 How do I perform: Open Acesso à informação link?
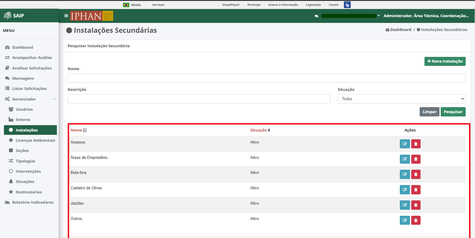pyautogui.click(x=283, y=5)
